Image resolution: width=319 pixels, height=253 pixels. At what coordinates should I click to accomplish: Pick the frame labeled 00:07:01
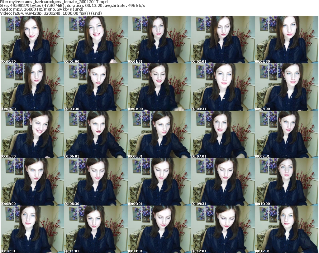(223, 135)
